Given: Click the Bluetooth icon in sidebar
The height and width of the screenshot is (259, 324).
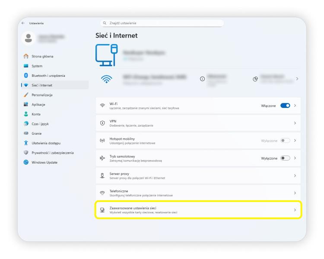Looking at the screenshot, I should (26, 76).
